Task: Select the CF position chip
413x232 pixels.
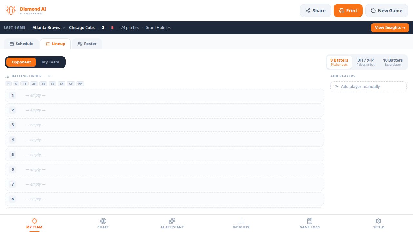Action: (x=71, y=84)
